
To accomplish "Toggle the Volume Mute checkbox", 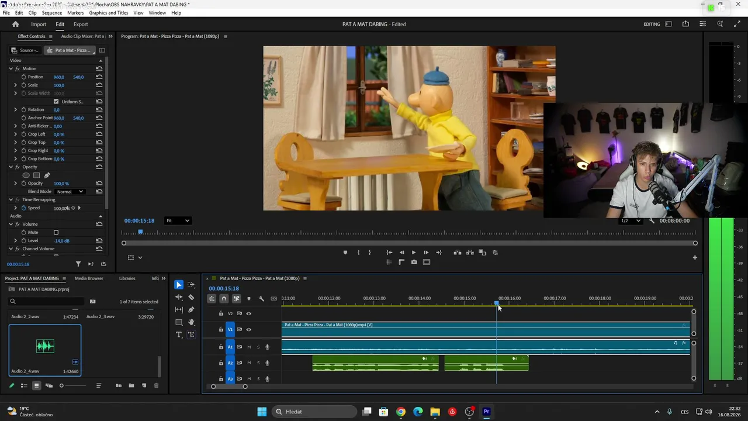I will click(56, 233).
